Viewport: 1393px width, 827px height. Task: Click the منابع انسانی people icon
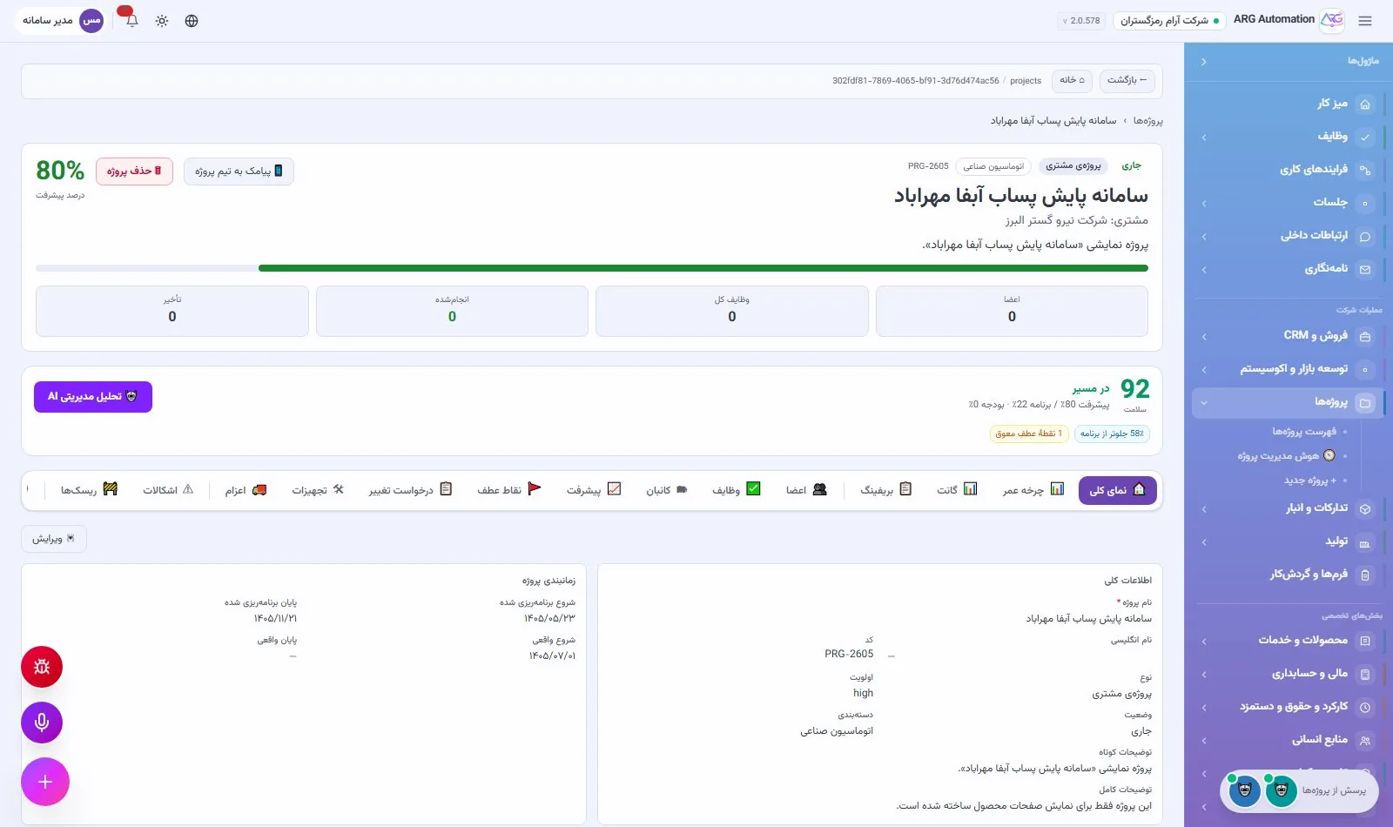tap(1365, 740)
